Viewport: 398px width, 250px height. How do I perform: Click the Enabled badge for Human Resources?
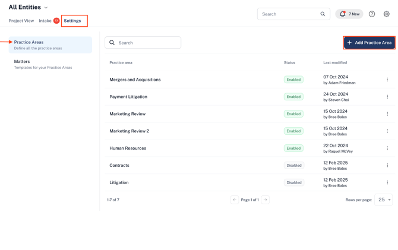[293, 148]
